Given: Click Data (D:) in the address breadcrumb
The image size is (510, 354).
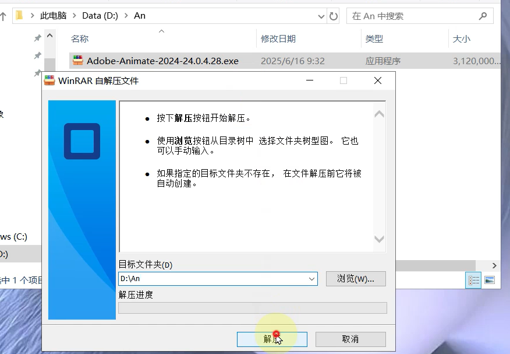Looking at the screenshot, I should click(100, 16).
